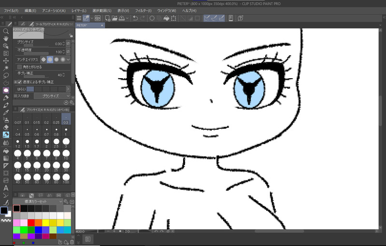Click the Save icon in command bar

click(x=122, y=18)
